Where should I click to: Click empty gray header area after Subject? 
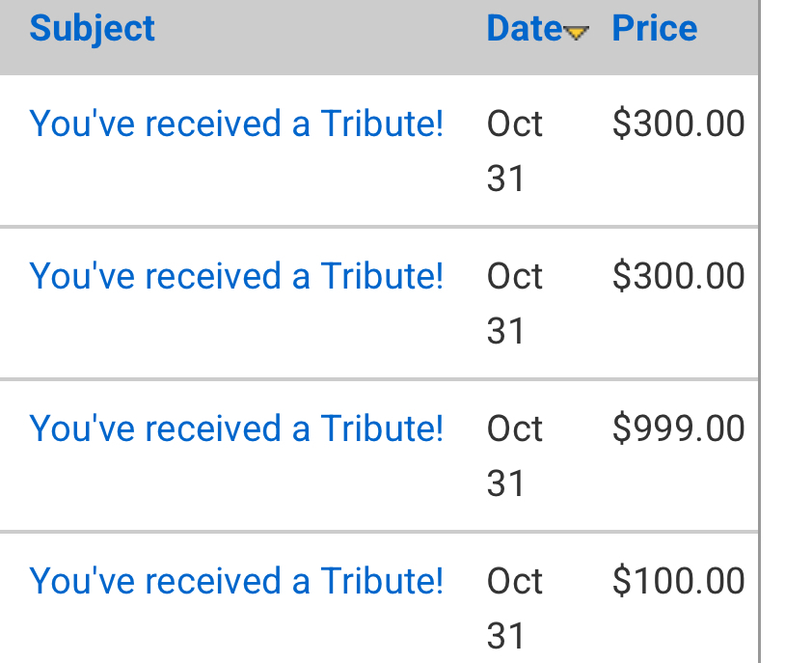[318, 34]
